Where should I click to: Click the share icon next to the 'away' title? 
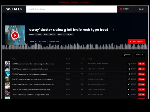(113, 30)
